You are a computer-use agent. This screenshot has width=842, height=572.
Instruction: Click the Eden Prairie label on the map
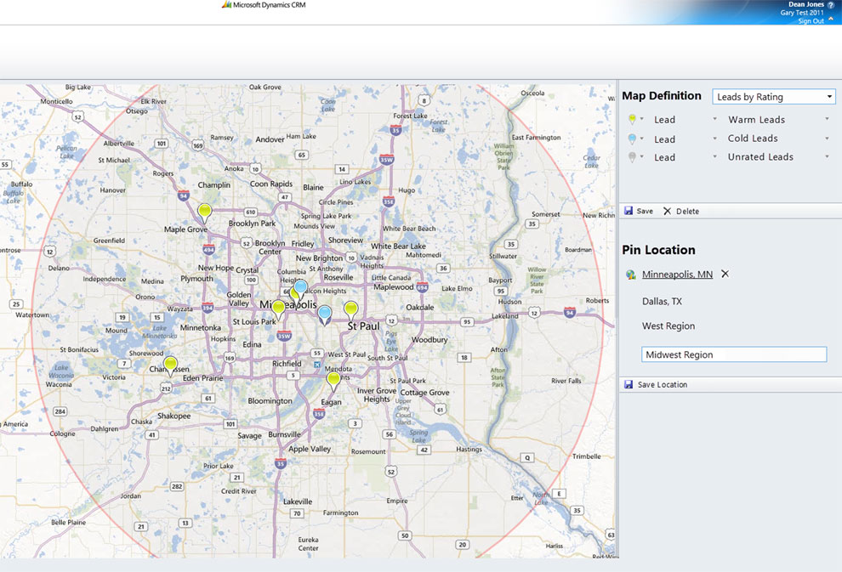click(202, 377)
